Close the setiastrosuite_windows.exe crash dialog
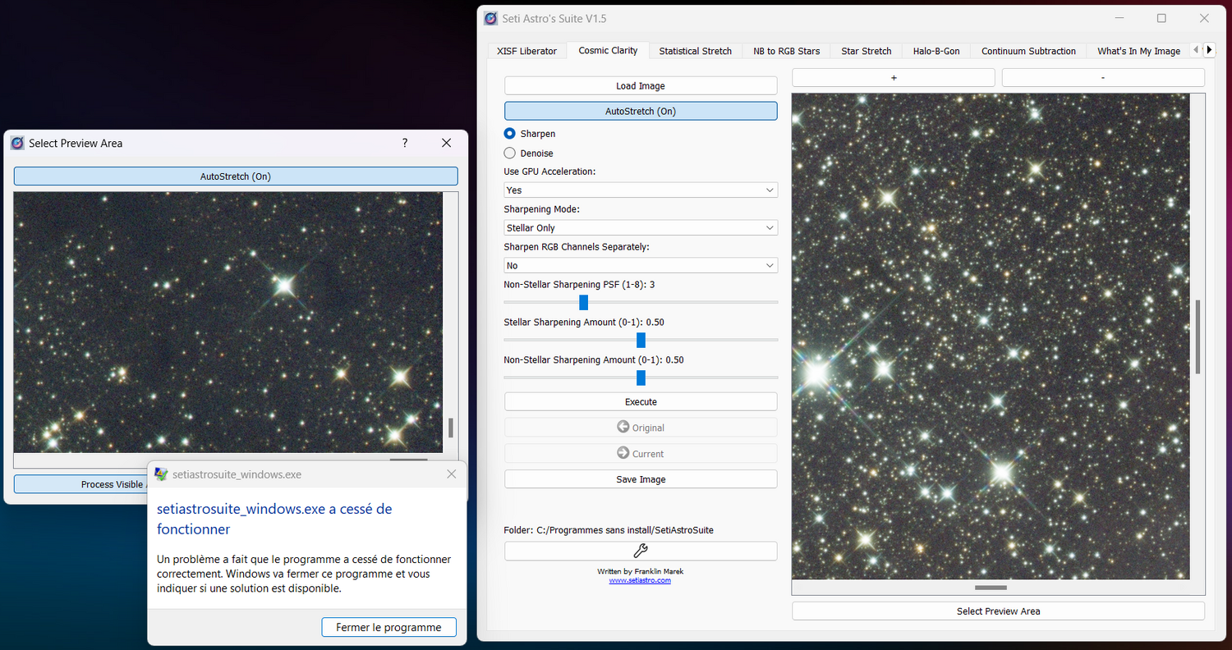This screenshot has width=1232, height=650. click(451, 474)
